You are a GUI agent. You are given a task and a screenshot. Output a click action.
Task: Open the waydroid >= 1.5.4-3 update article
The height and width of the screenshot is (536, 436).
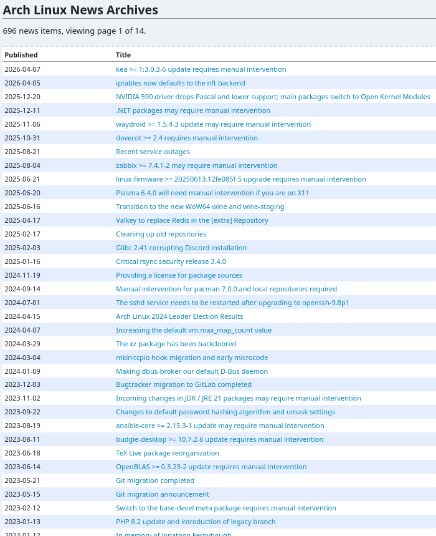coord(213,124)
